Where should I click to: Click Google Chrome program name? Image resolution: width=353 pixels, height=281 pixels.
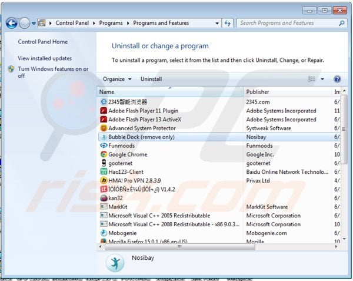point(128,154)
